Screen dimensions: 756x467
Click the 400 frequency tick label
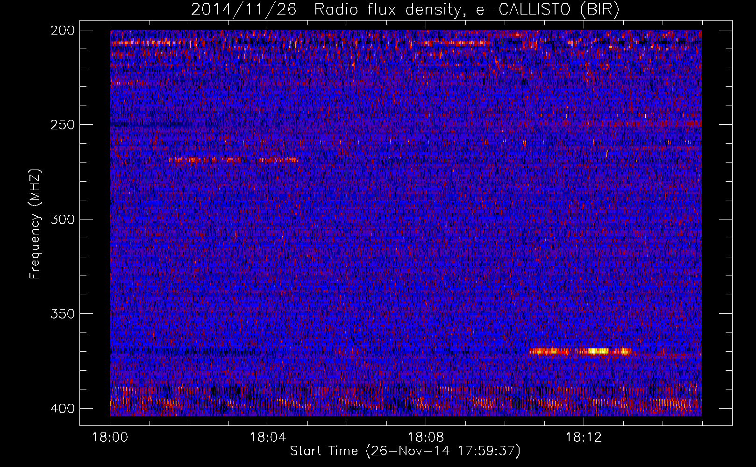pyautogui.click(x=62, y=408)
